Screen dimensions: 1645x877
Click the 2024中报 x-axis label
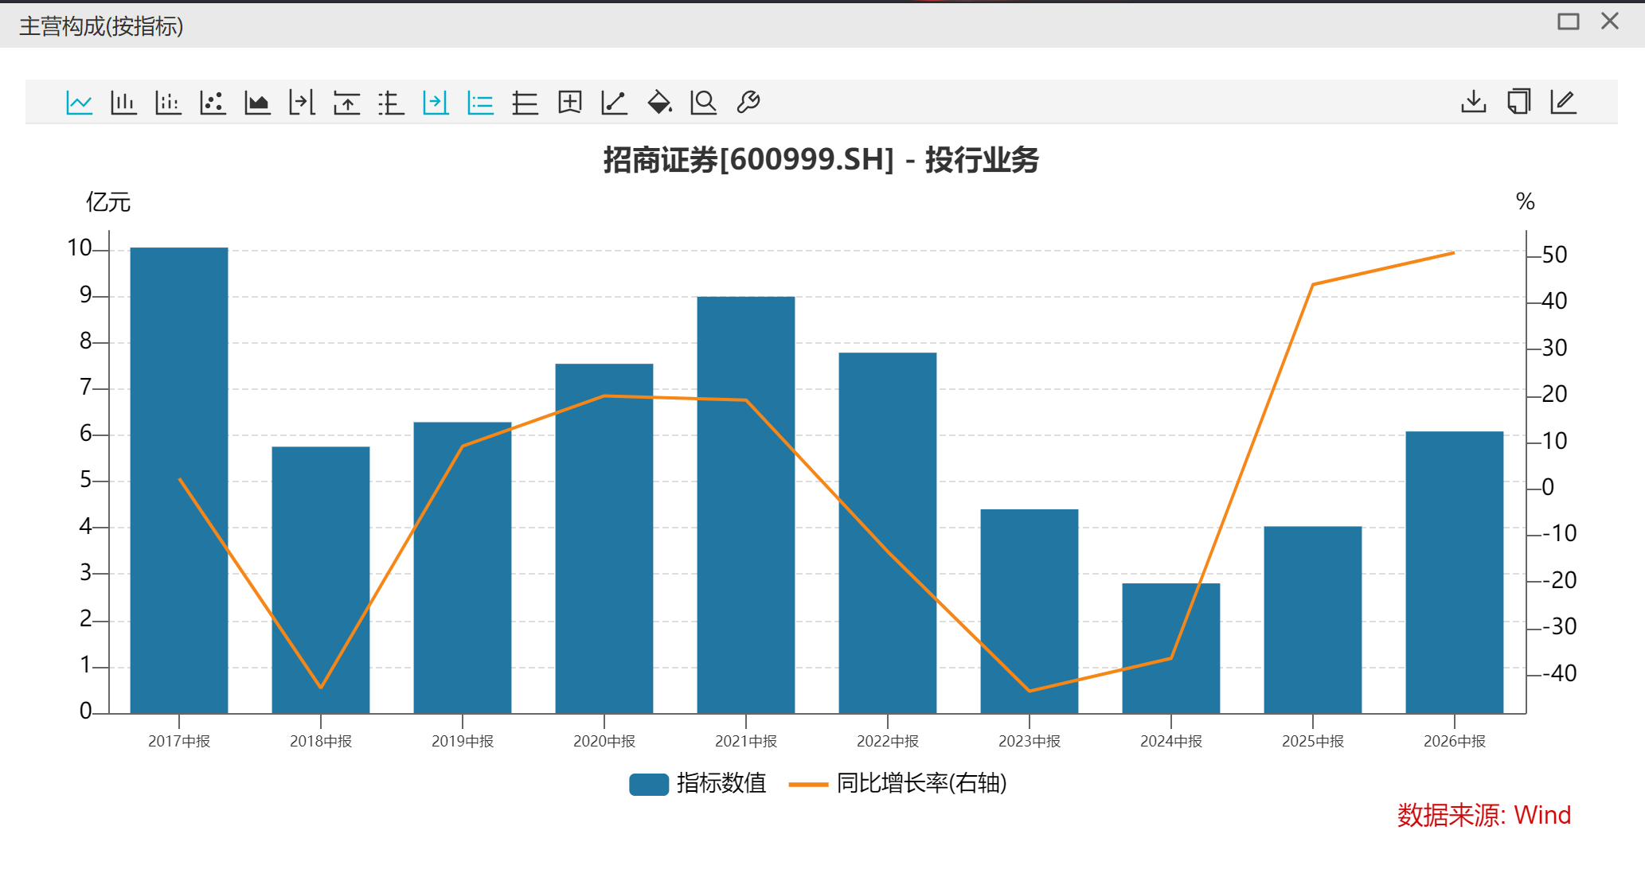(x=1171, y=742)
